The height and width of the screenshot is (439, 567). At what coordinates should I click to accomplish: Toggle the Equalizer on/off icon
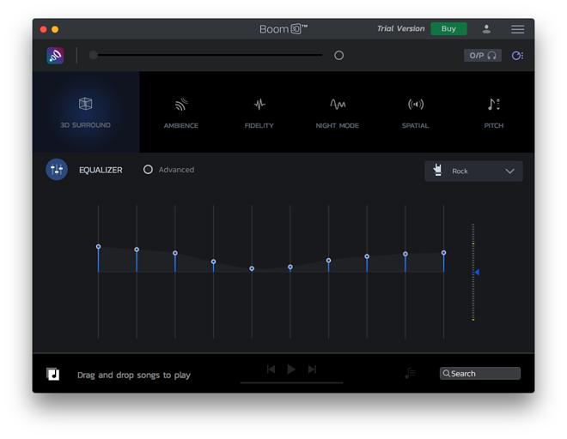pos(57,169)
